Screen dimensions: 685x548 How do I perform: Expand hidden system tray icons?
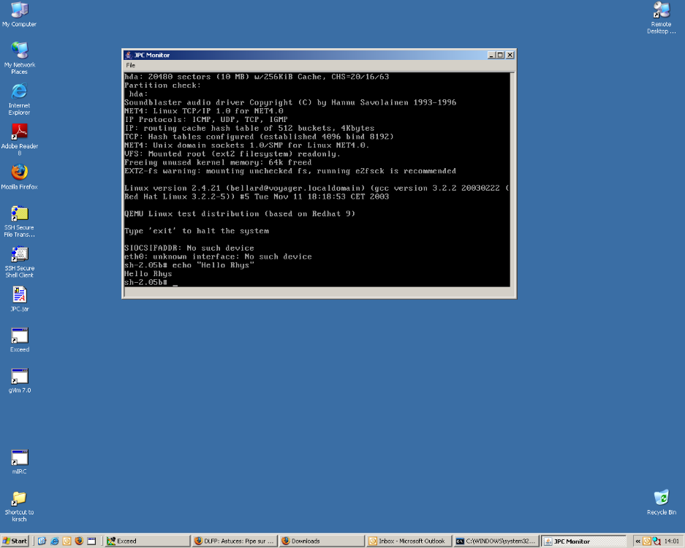tap(637, 541)
